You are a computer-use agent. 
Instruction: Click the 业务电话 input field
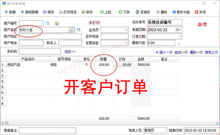[114, 36]
